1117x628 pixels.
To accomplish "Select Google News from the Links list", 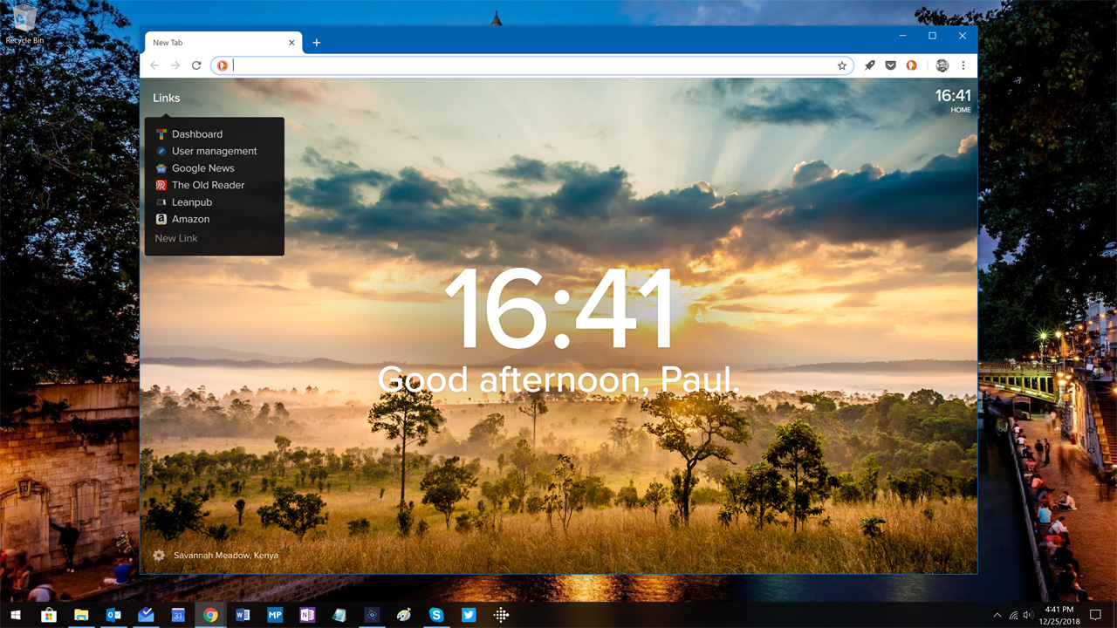I will 202,168.
